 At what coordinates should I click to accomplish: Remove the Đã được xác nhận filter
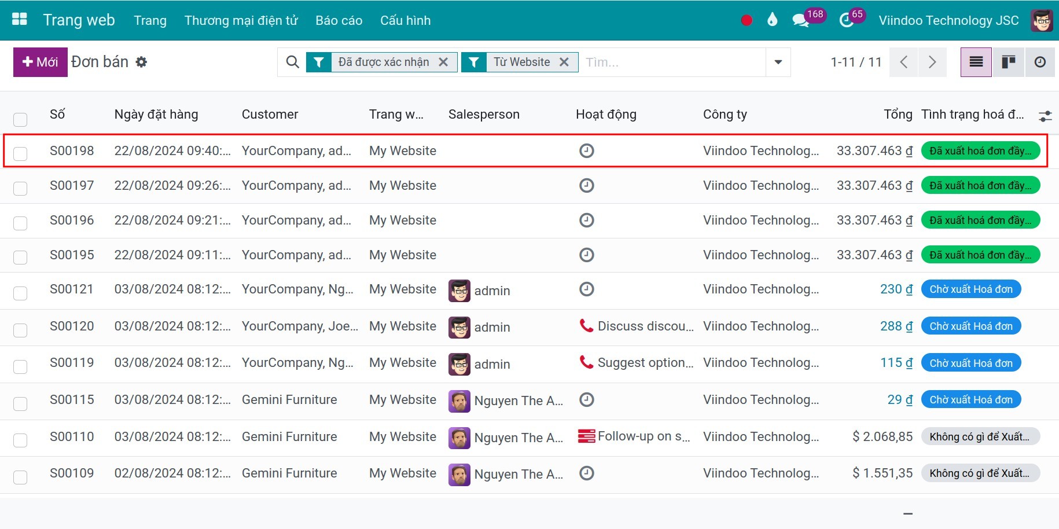click(x=443, y=62)
